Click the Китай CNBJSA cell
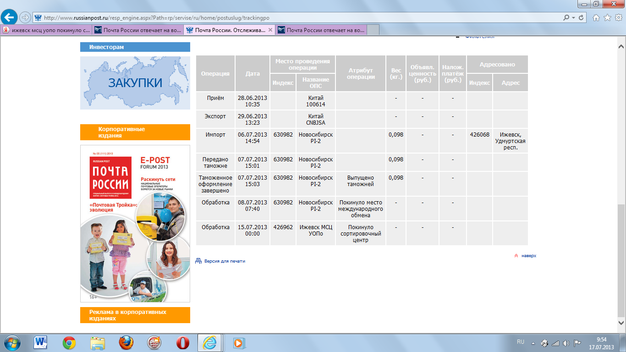 tap(316, 119)
